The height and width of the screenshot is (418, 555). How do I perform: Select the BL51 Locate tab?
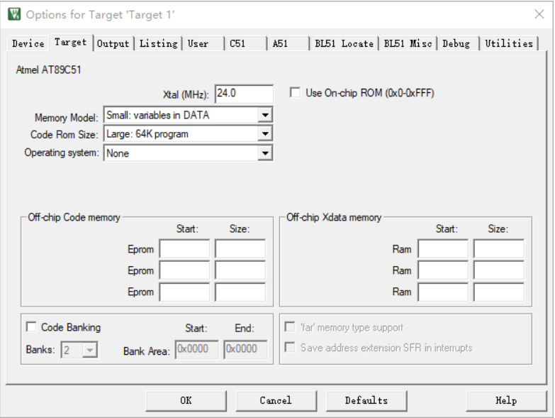(344, 43)
